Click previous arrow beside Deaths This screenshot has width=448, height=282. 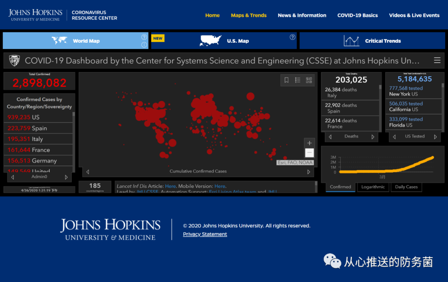[330, 137]
